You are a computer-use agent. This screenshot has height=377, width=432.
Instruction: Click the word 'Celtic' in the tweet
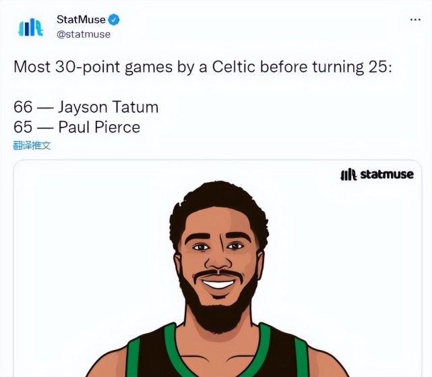click(x=233, y=67)
